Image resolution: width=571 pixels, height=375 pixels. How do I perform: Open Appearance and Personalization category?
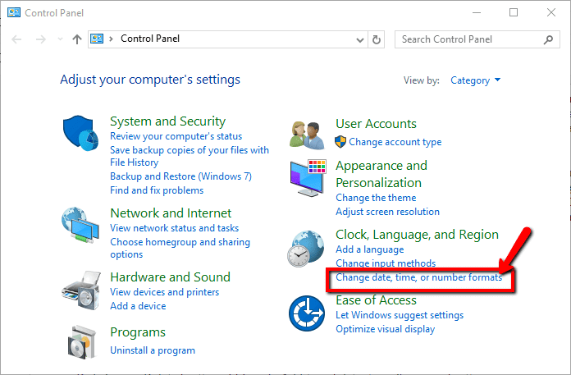coord(381,174)
